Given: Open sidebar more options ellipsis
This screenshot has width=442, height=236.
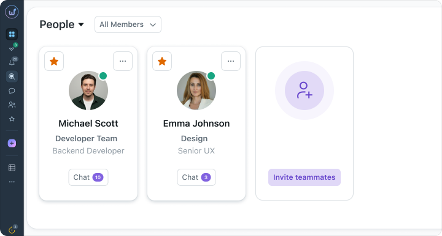Looking at the screenshot, I should coord(12,182).
